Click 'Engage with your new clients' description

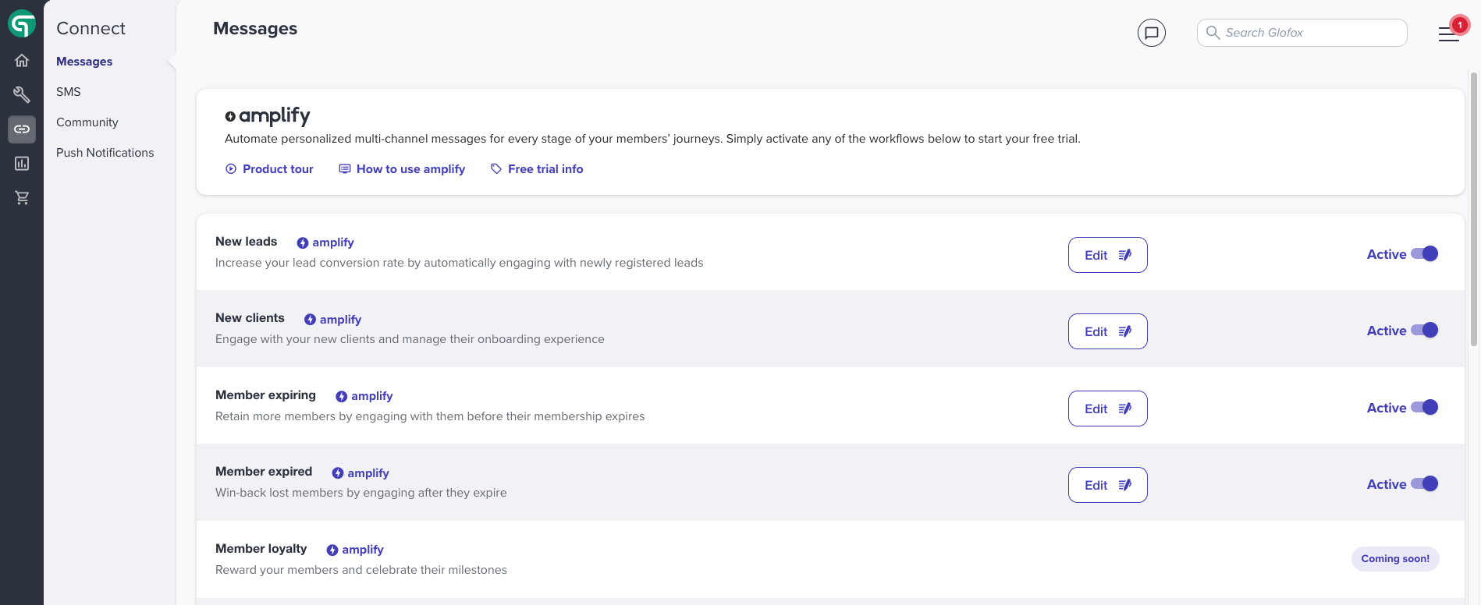click(x=410, y=339)
